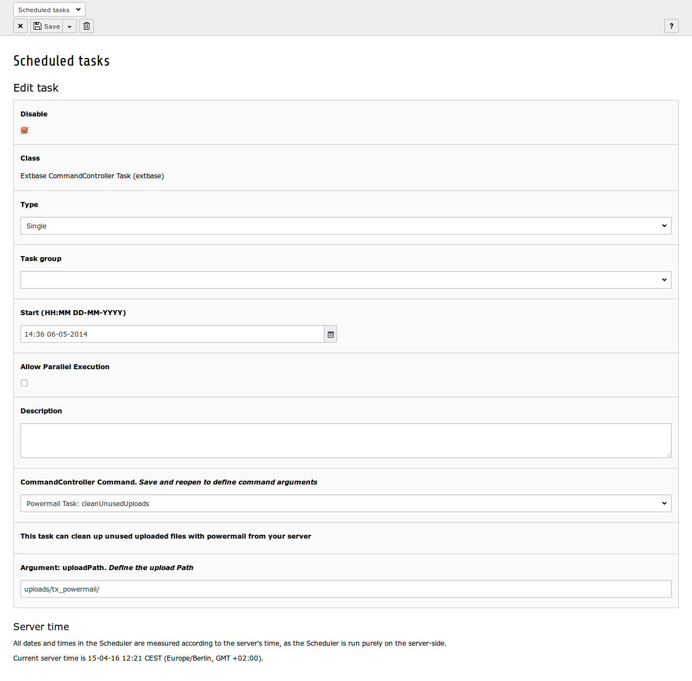
Task: Open the Save options dropdown arrow
Action: pyautogui.click(x=70, y=26)
